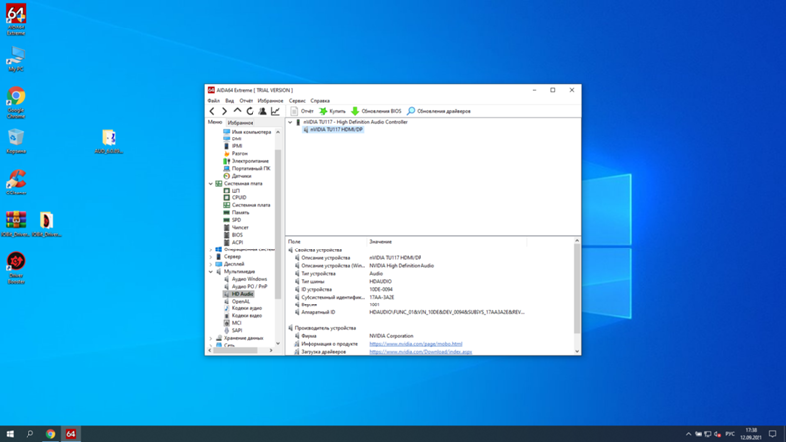The image size is (786, 442).
Task: Click the Купить buy toolbar button
Action: click(333, 111)
